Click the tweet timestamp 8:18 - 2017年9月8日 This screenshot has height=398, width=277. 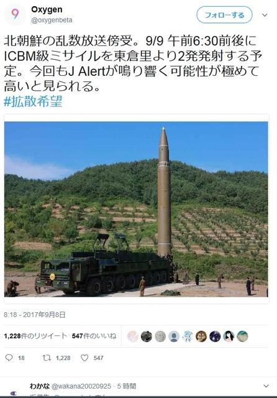click(34, 315)
